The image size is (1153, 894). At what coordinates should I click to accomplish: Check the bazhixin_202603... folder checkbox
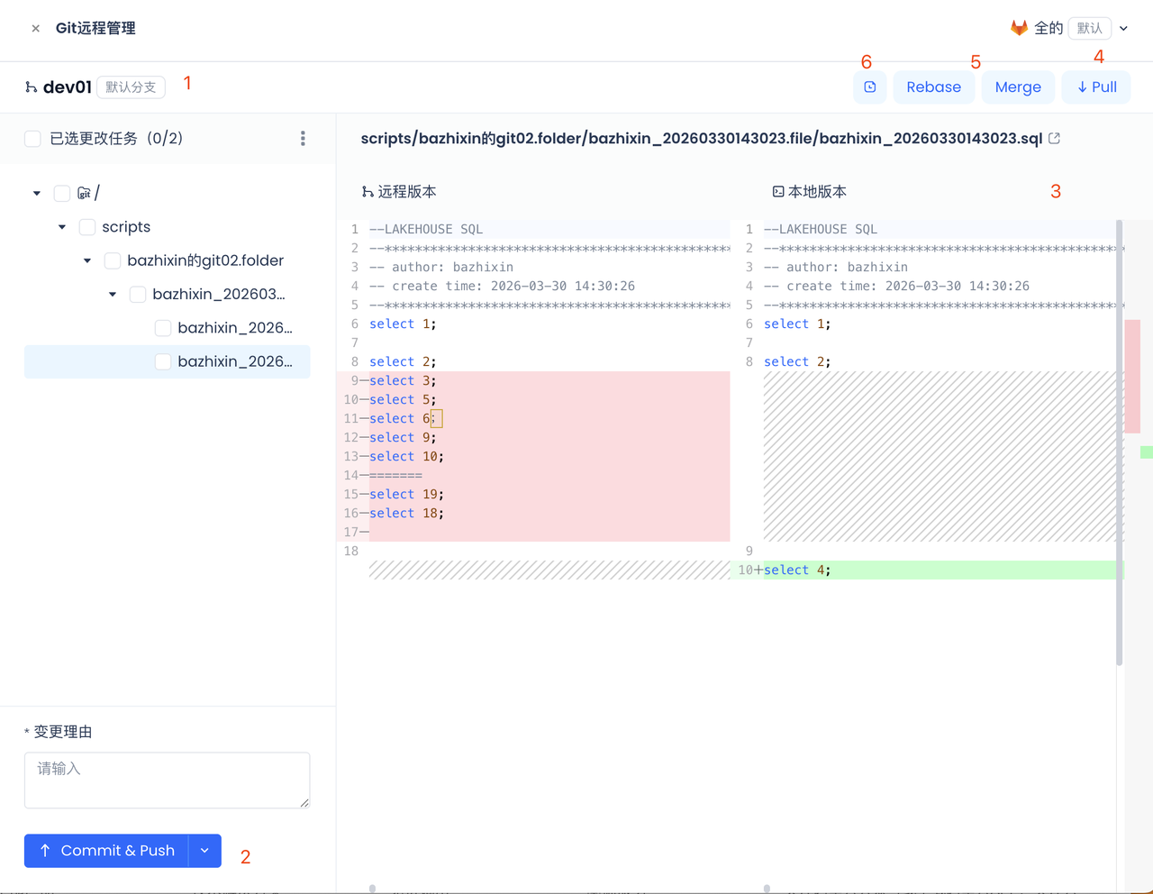pos(138,294)
